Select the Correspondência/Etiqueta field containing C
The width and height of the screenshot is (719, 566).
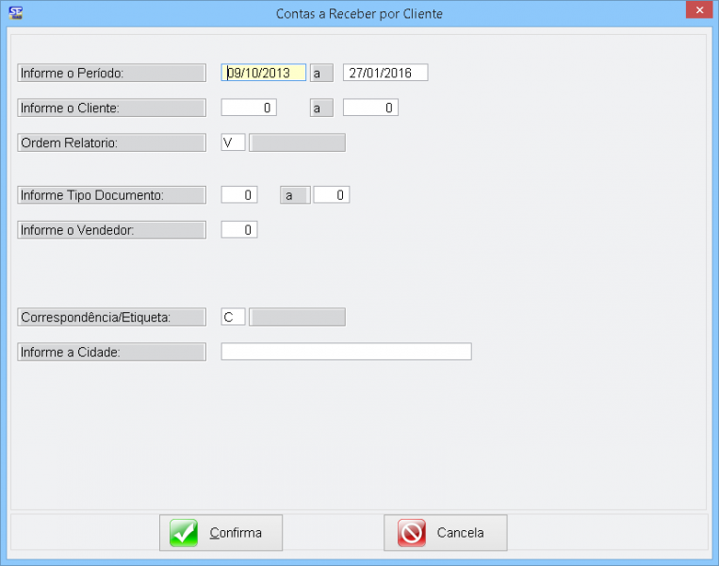(233, 317)
